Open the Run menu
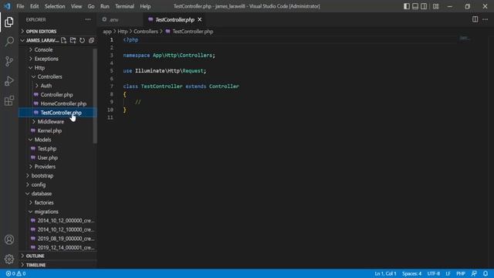 pos(105,6)
